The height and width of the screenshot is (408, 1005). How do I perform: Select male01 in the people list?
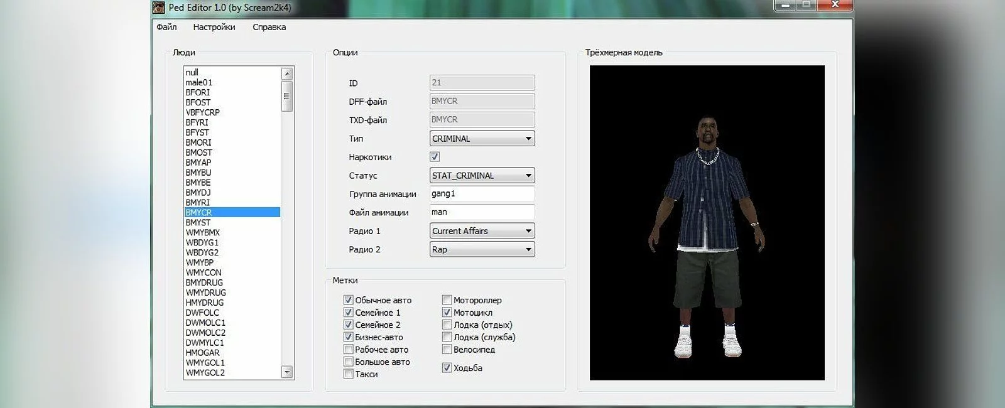(232, 82)
